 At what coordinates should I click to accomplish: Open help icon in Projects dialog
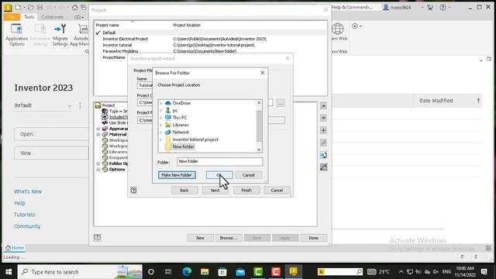(97, 238)
